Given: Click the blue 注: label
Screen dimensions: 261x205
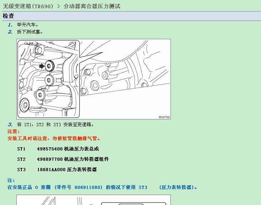Looking at the screenshot, I should coord(11,180).
